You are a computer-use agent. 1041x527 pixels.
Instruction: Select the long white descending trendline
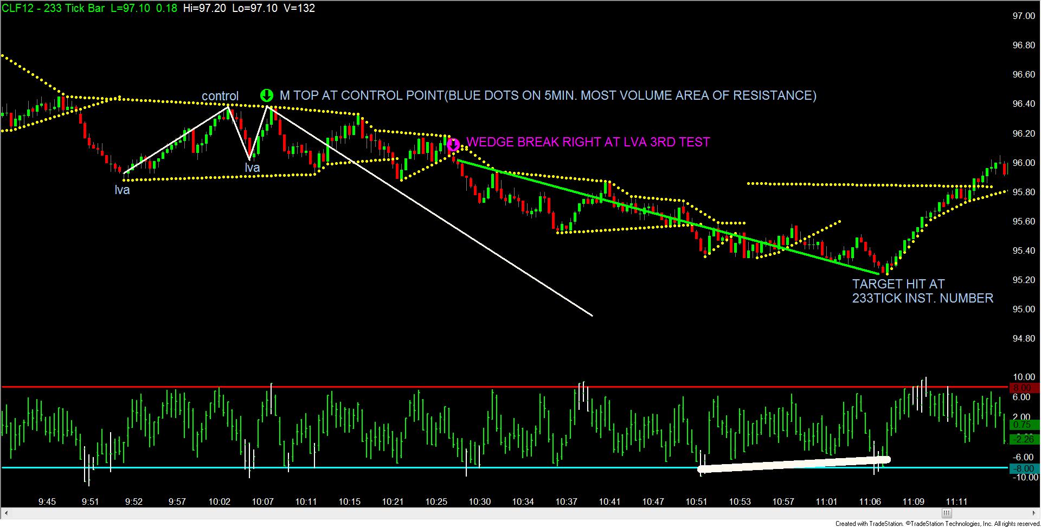click(x=430, y=211)
